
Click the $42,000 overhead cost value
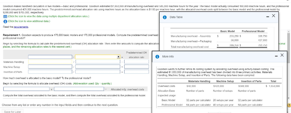pyautogui.click(x=191, y=86)
